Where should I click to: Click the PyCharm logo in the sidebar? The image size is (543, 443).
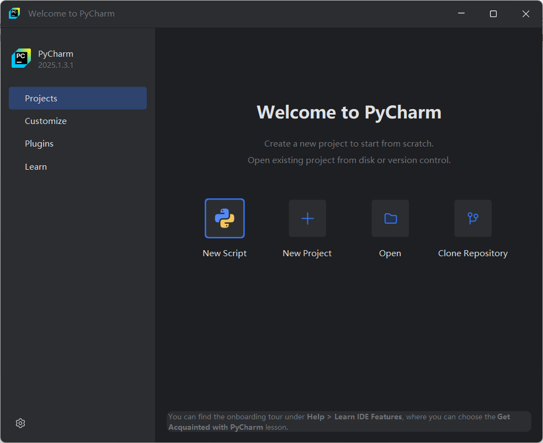tap(21, 58)
